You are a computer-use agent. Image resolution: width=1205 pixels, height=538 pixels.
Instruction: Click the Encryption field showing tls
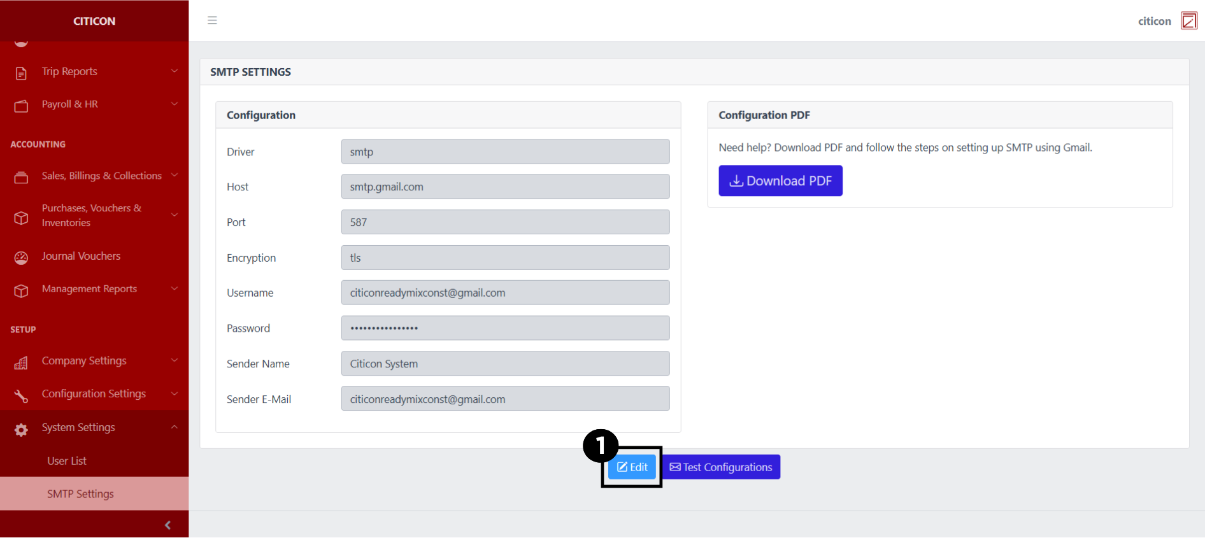[505, 258]
